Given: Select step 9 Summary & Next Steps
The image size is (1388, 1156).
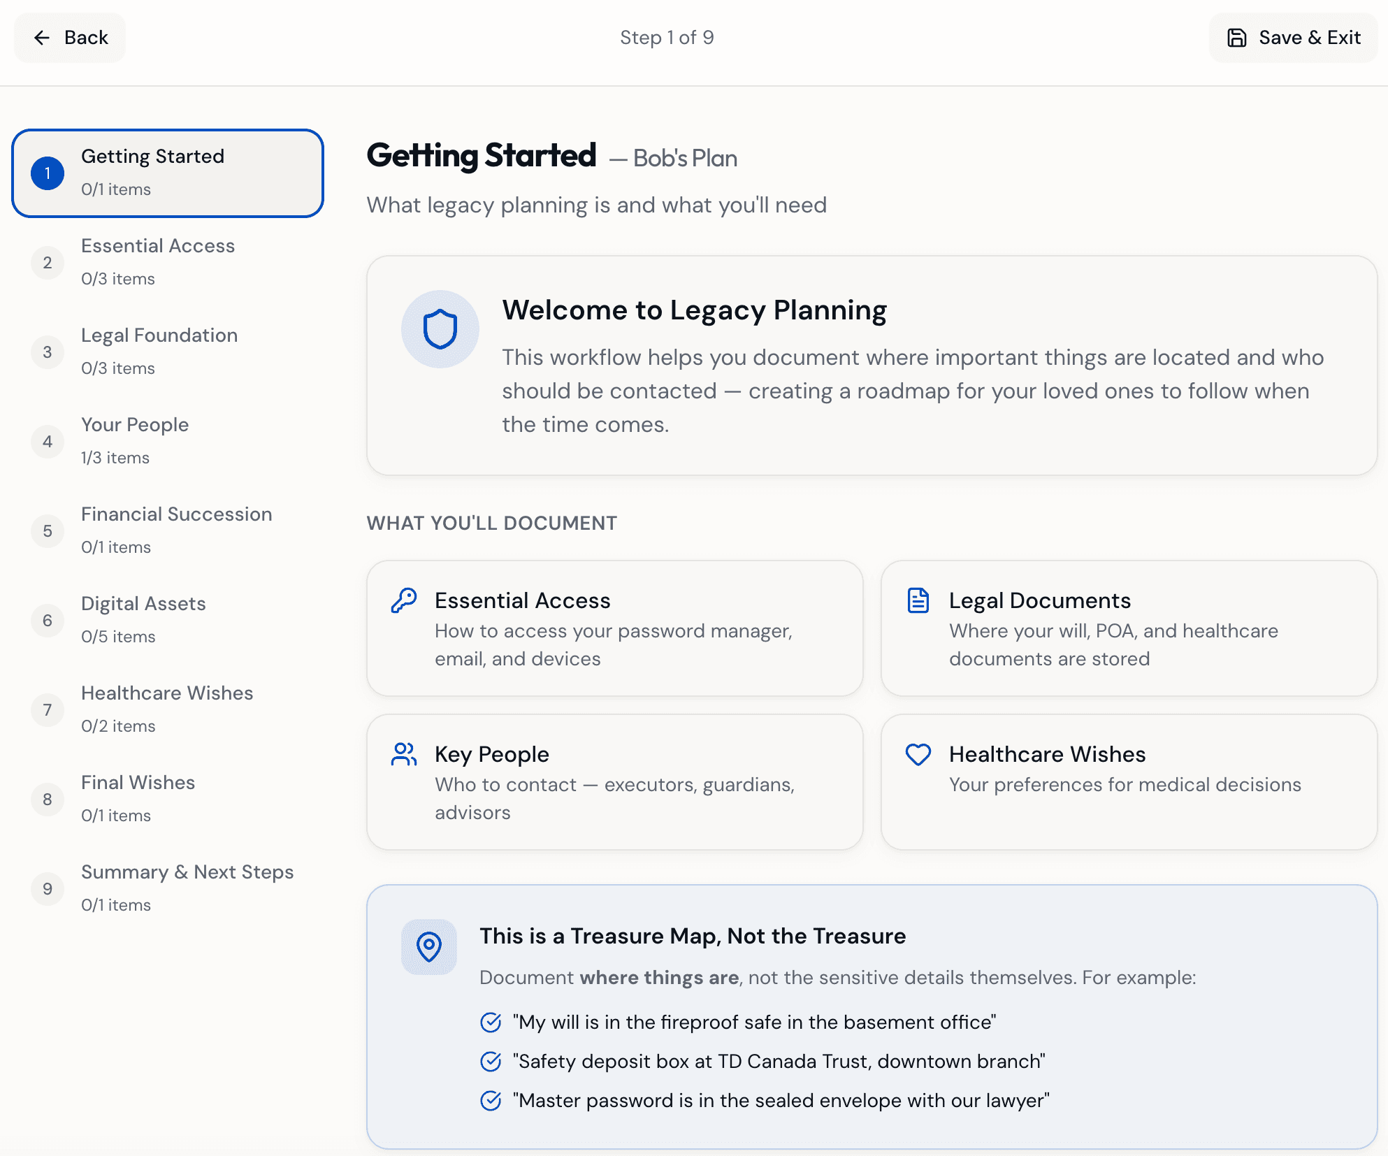Looking at the screenshot, I should (x=168, y=888).
